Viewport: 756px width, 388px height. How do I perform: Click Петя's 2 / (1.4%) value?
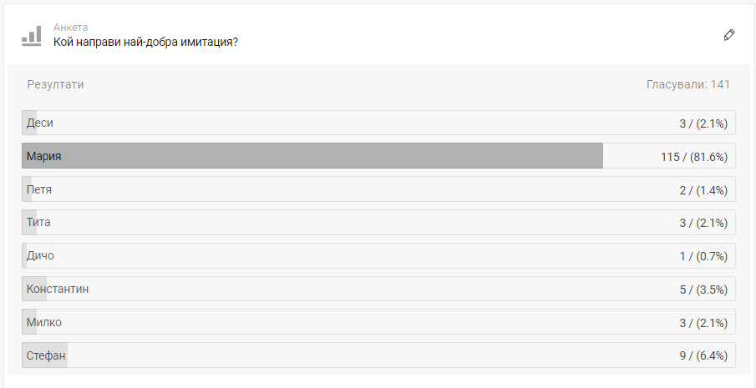[703, 189]
